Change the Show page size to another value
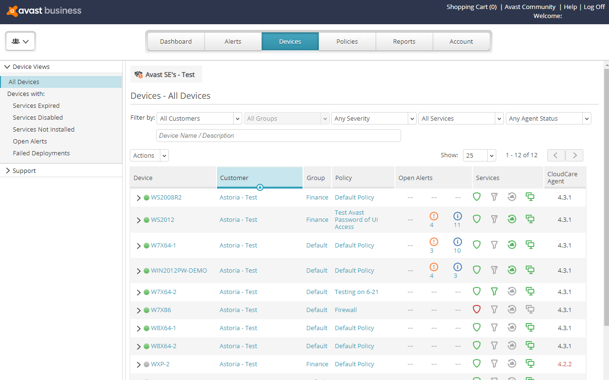This screenshot has height=380, width=609. (479, 155)
